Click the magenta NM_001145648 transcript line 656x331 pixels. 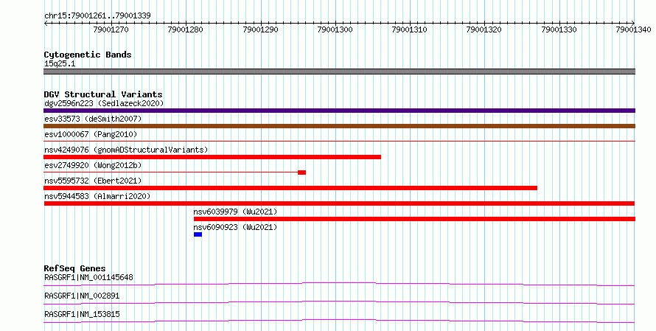[339, 284]
